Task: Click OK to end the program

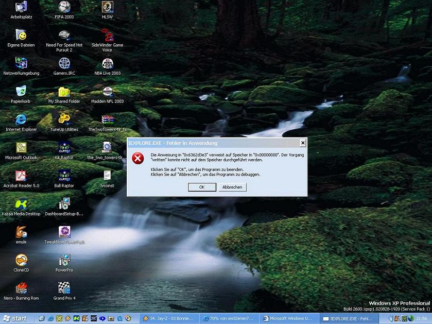Action: click(202, 187)
